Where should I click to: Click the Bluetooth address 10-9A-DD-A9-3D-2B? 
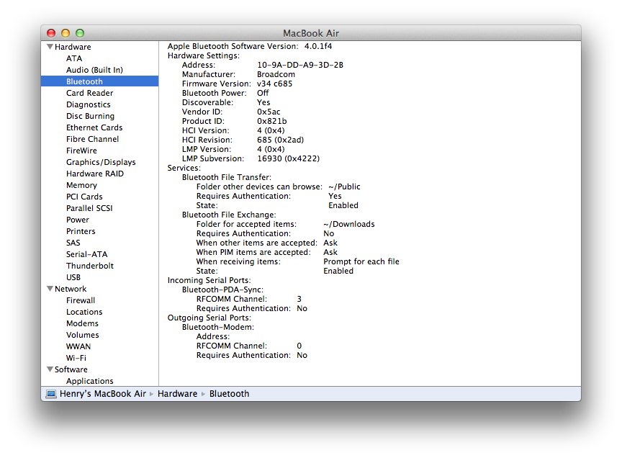point(300,65)
